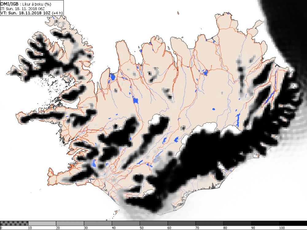The height and width of the screenshot is (230, 307).
Task: Click the '40' legend scale label
Action: [x=114, y=228]
